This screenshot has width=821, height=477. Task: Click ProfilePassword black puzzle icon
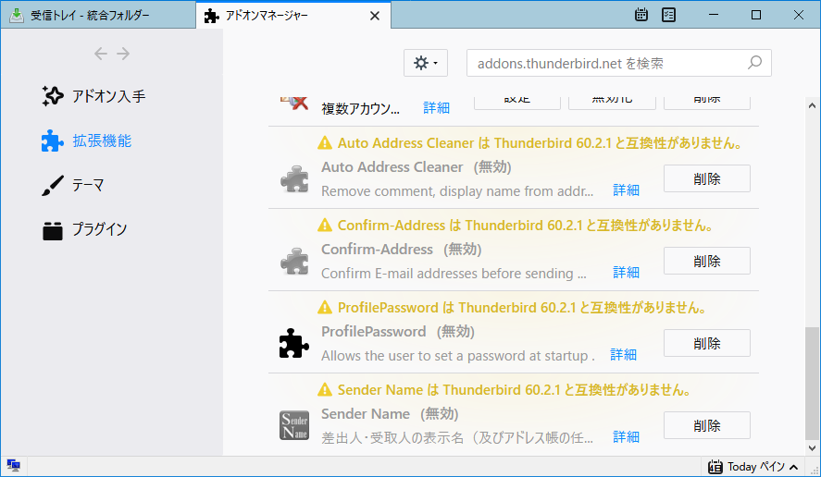[294, 344]
